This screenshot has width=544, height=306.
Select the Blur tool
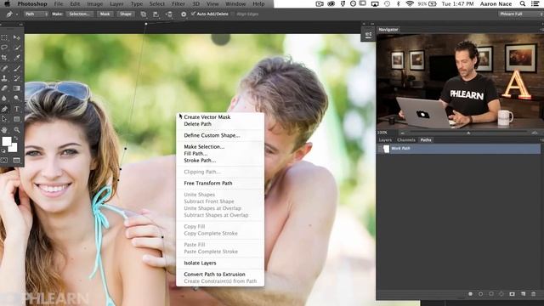[x=4, y=99]
